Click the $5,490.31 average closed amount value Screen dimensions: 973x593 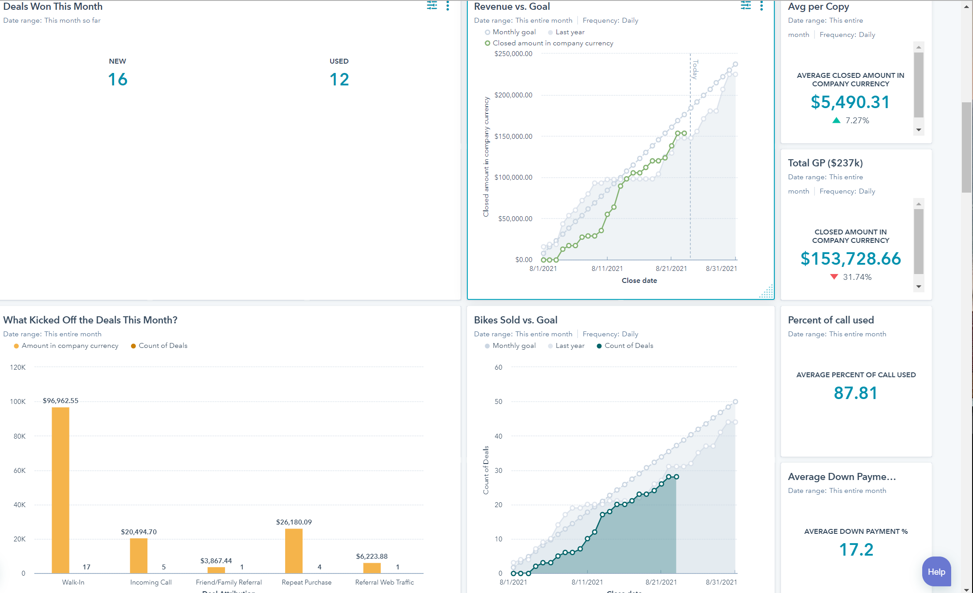pyautogui.click(x=850, y=102)
